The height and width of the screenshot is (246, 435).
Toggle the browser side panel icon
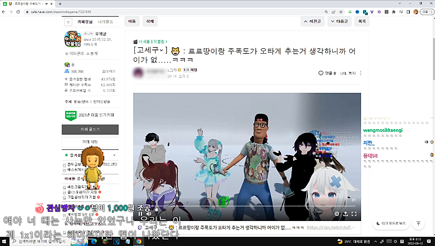tap(408, 12)
